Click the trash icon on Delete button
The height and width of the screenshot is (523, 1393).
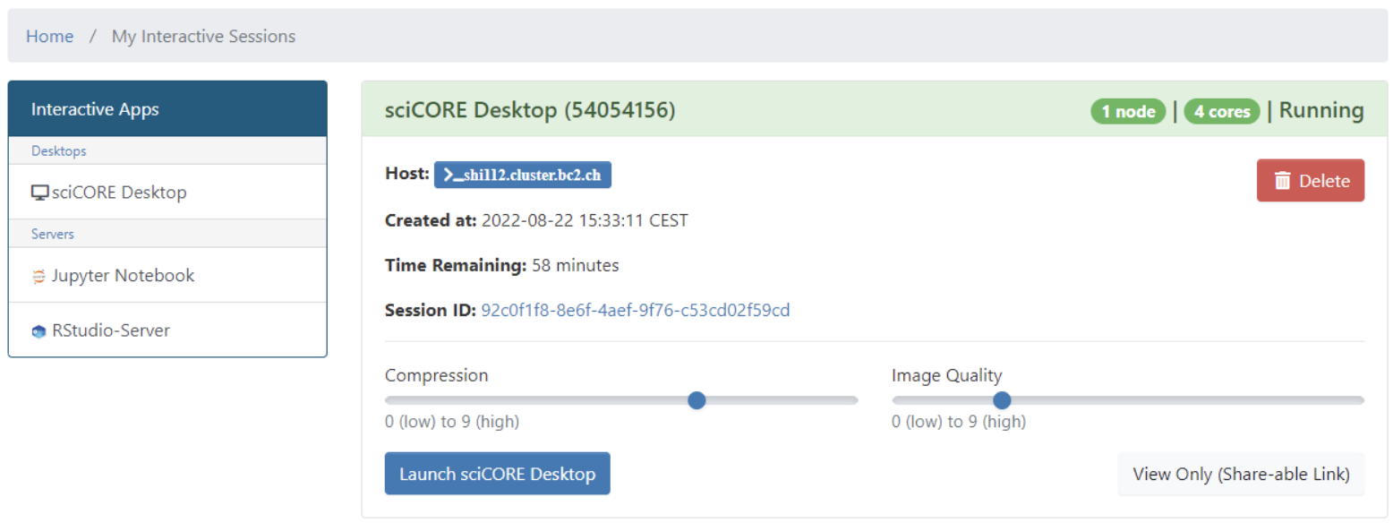tap(1282, 181)
